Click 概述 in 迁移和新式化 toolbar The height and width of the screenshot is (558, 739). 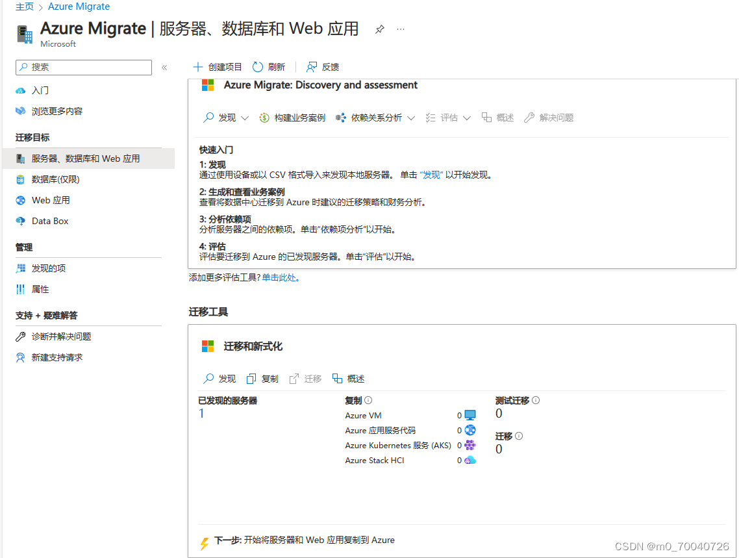pyautogui.click(x=348, y=379)
